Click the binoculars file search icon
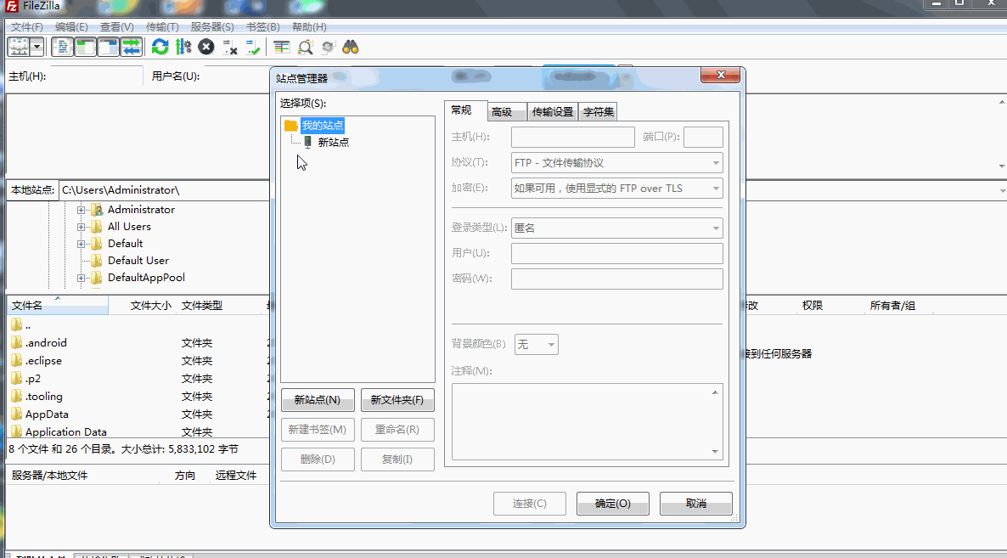1007x558 pixels. pos(351,47)
